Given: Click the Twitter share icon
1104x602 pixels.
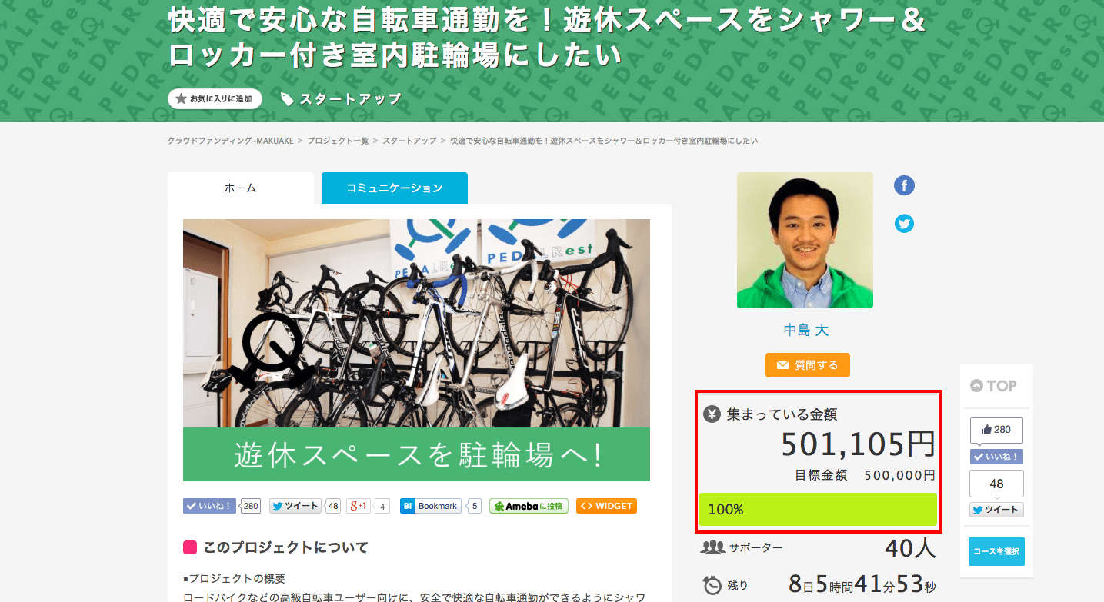Looking at the screenshot, I should click(904, 224).
